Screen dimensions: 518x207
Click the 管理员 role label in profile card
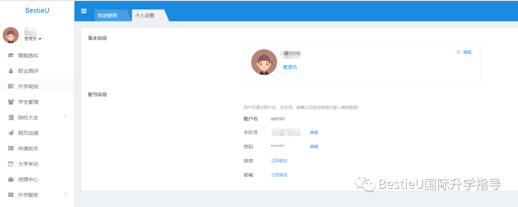(290, 67)
